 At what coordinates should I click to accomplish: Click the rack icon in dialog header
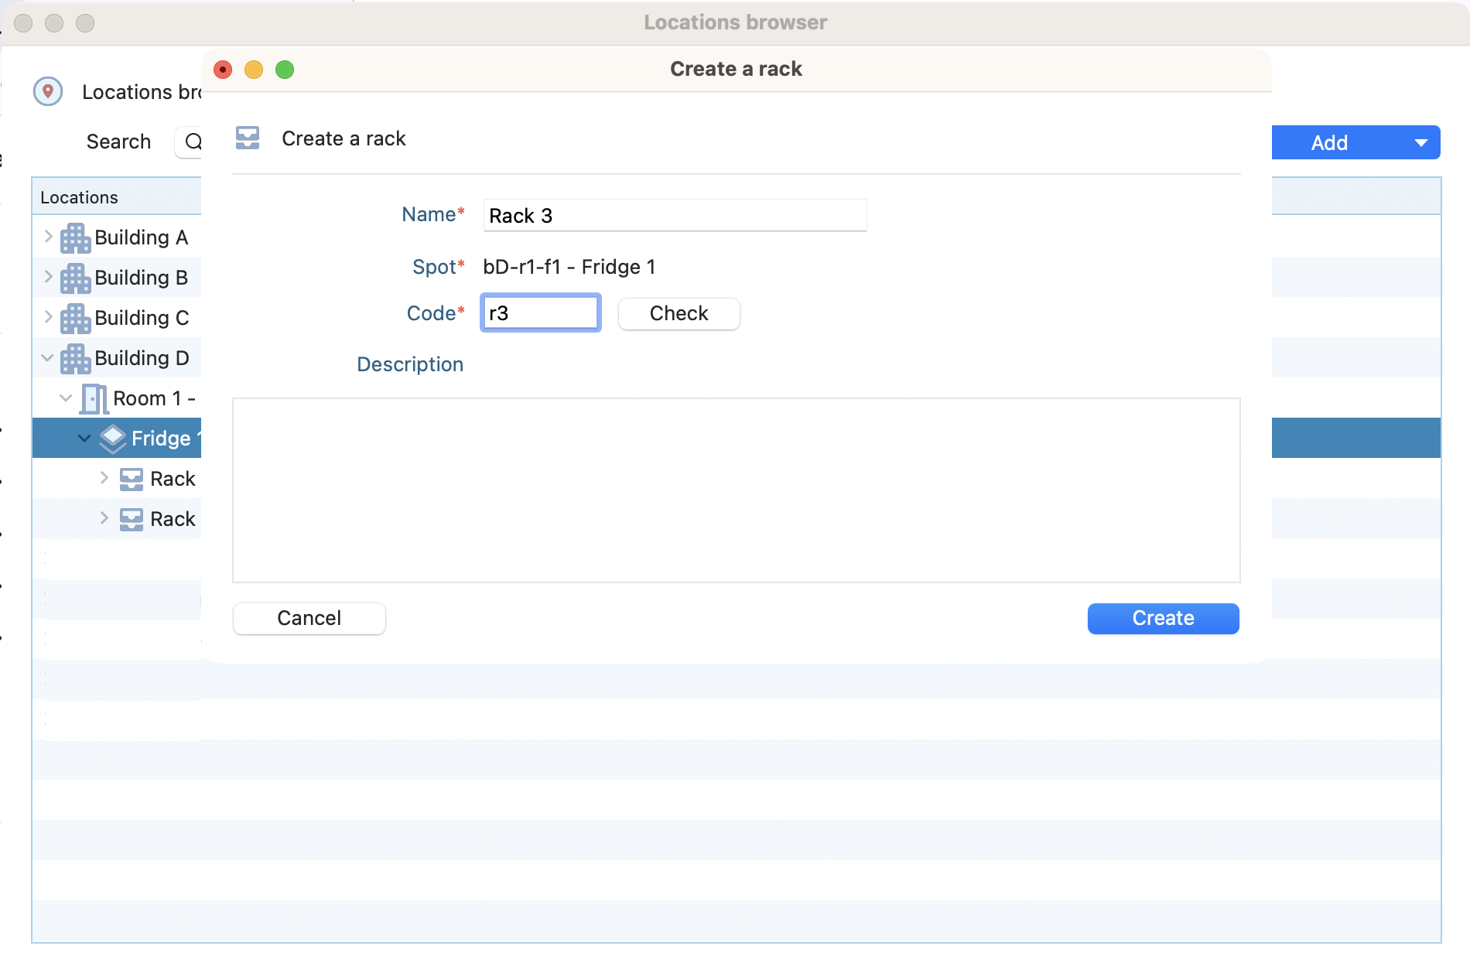coord(248,138)
